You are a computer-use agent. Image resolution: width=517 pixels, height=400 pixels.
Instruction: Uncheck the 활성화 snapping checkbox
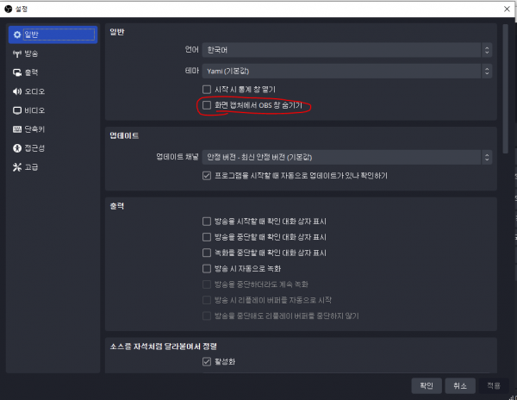pyautogui.click(x=207, y=362)
